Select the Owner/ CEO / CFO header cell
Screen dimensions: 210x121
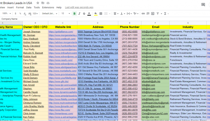pyautogui.click(x=35, y=27)
